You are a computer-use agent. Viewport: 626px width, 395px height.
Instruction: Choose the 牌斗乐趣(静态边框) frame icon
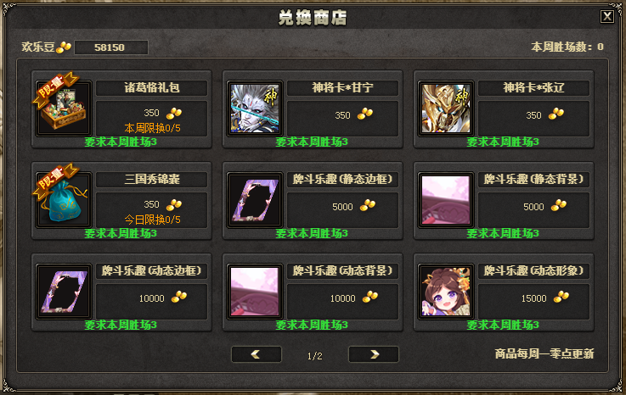[255, 200]
